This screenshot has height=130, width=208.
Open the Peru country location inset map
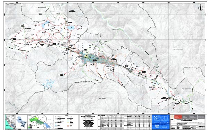(x=10, y=122)
